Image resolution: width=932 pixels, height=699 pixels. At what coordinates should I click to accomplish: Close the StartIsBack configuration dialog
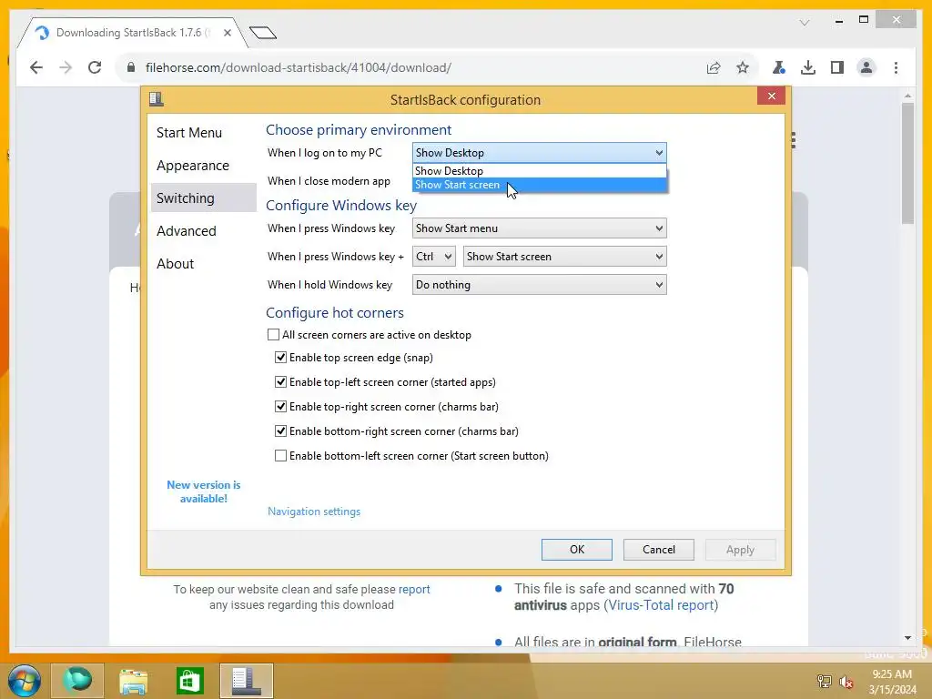click(x=772, y=96)
